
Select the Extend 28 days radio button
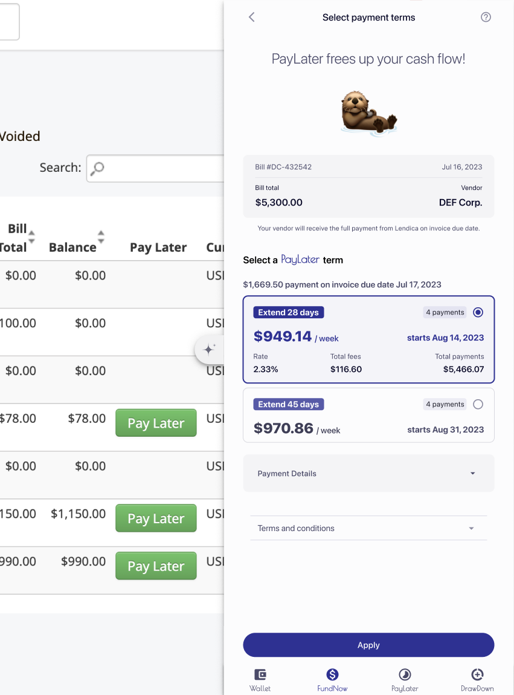tap(478, 313)
